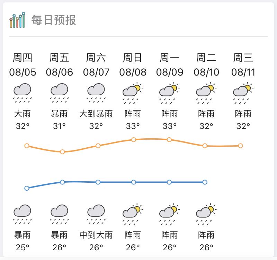
Task: Click the 周四 08/05 daytime heavy rain icon
Action: (23, 93)
